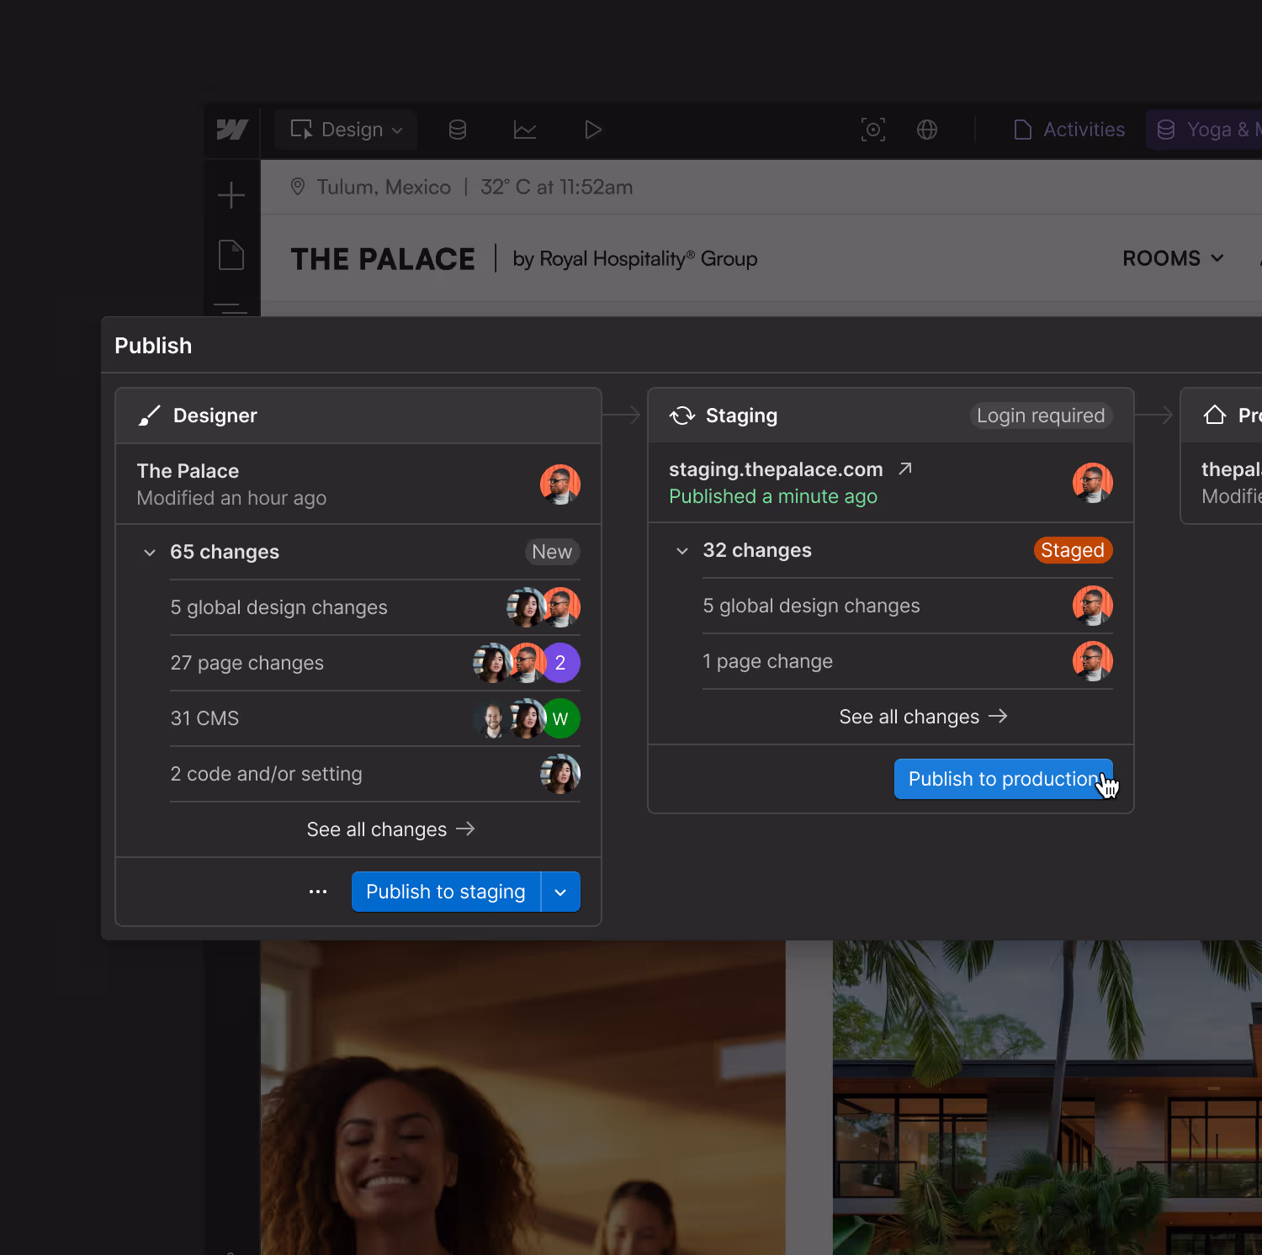Click the Staged badge

(x=1073, y=550)
